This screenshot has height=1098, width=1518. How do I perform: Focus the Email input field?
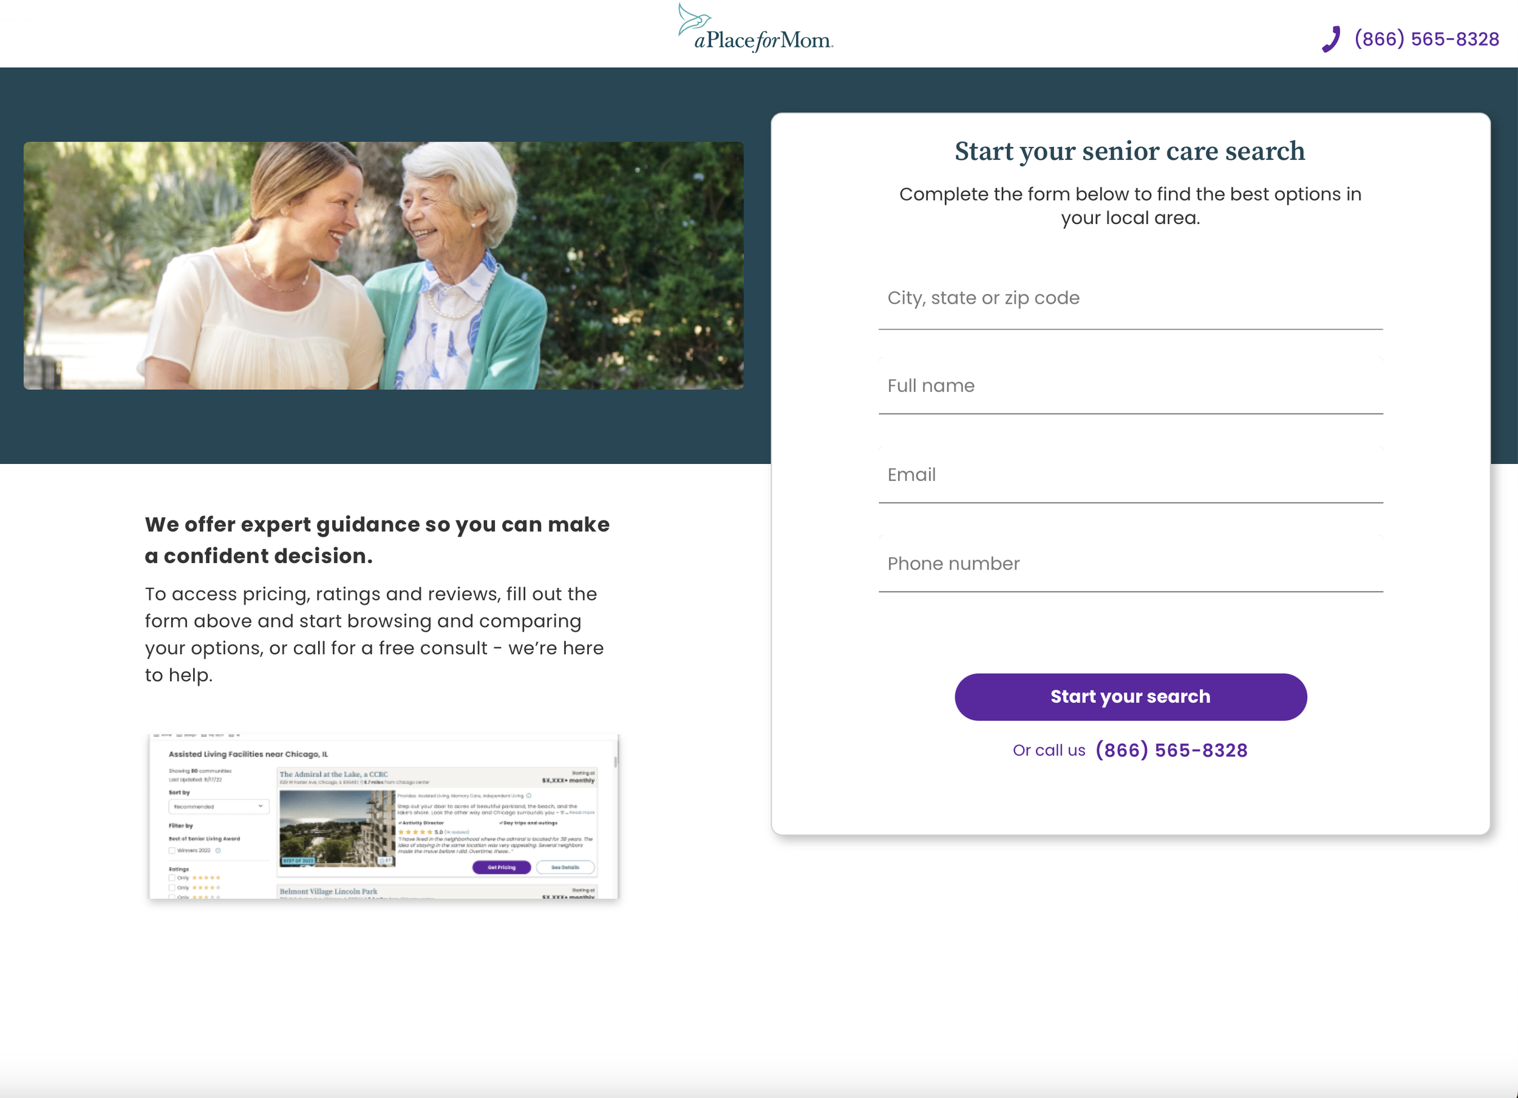pos(1131,475)
